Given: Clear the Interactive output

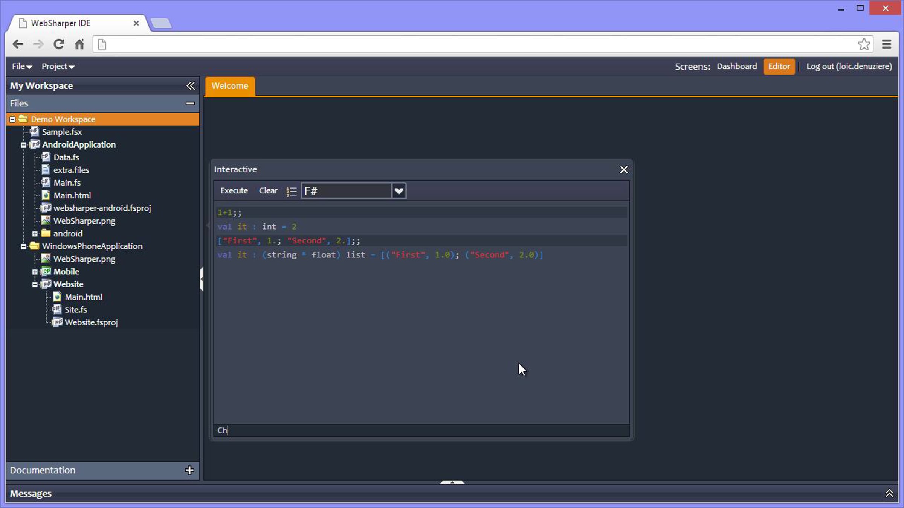Looking at the screenshot, I should click(268, 191).
